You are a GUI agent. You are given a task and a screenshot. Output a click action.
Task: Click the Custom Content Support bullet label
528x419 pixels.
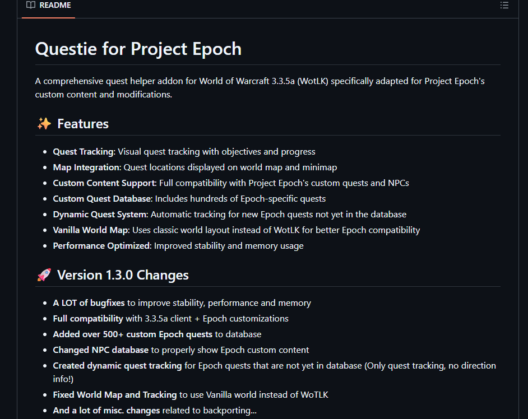(x=104, y=183)
